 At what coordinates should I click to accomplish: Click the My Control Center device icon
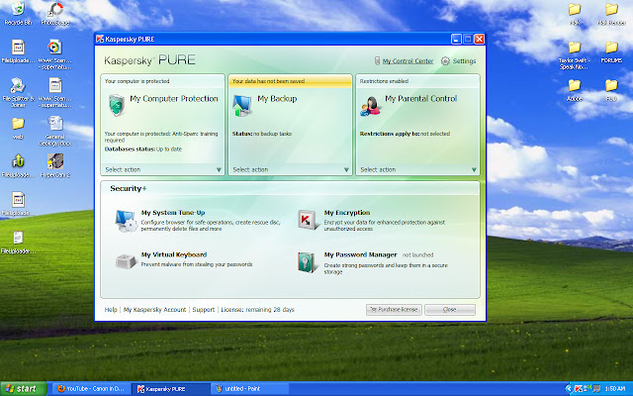click(377, 61)
